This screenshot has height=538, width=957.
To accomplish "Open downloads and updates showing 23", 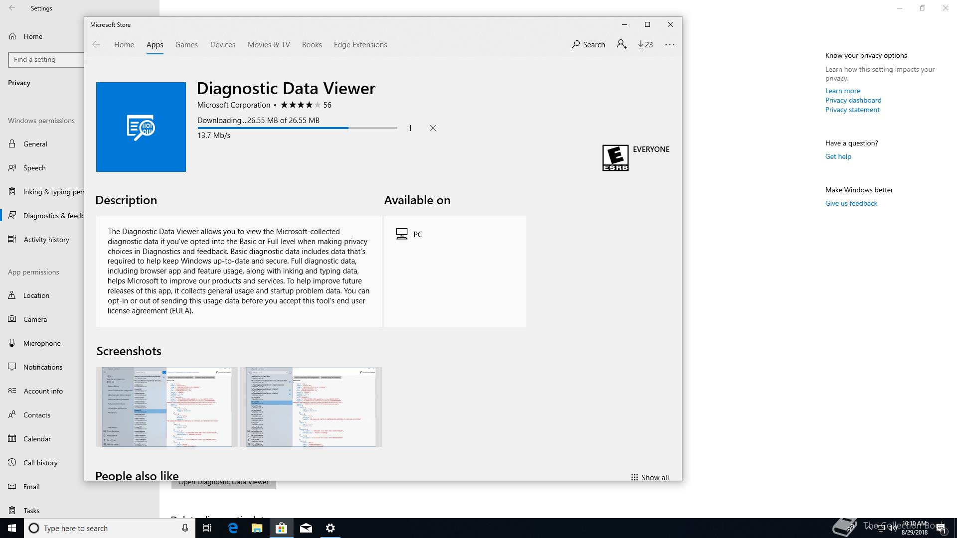I will [x=645, y=44].
